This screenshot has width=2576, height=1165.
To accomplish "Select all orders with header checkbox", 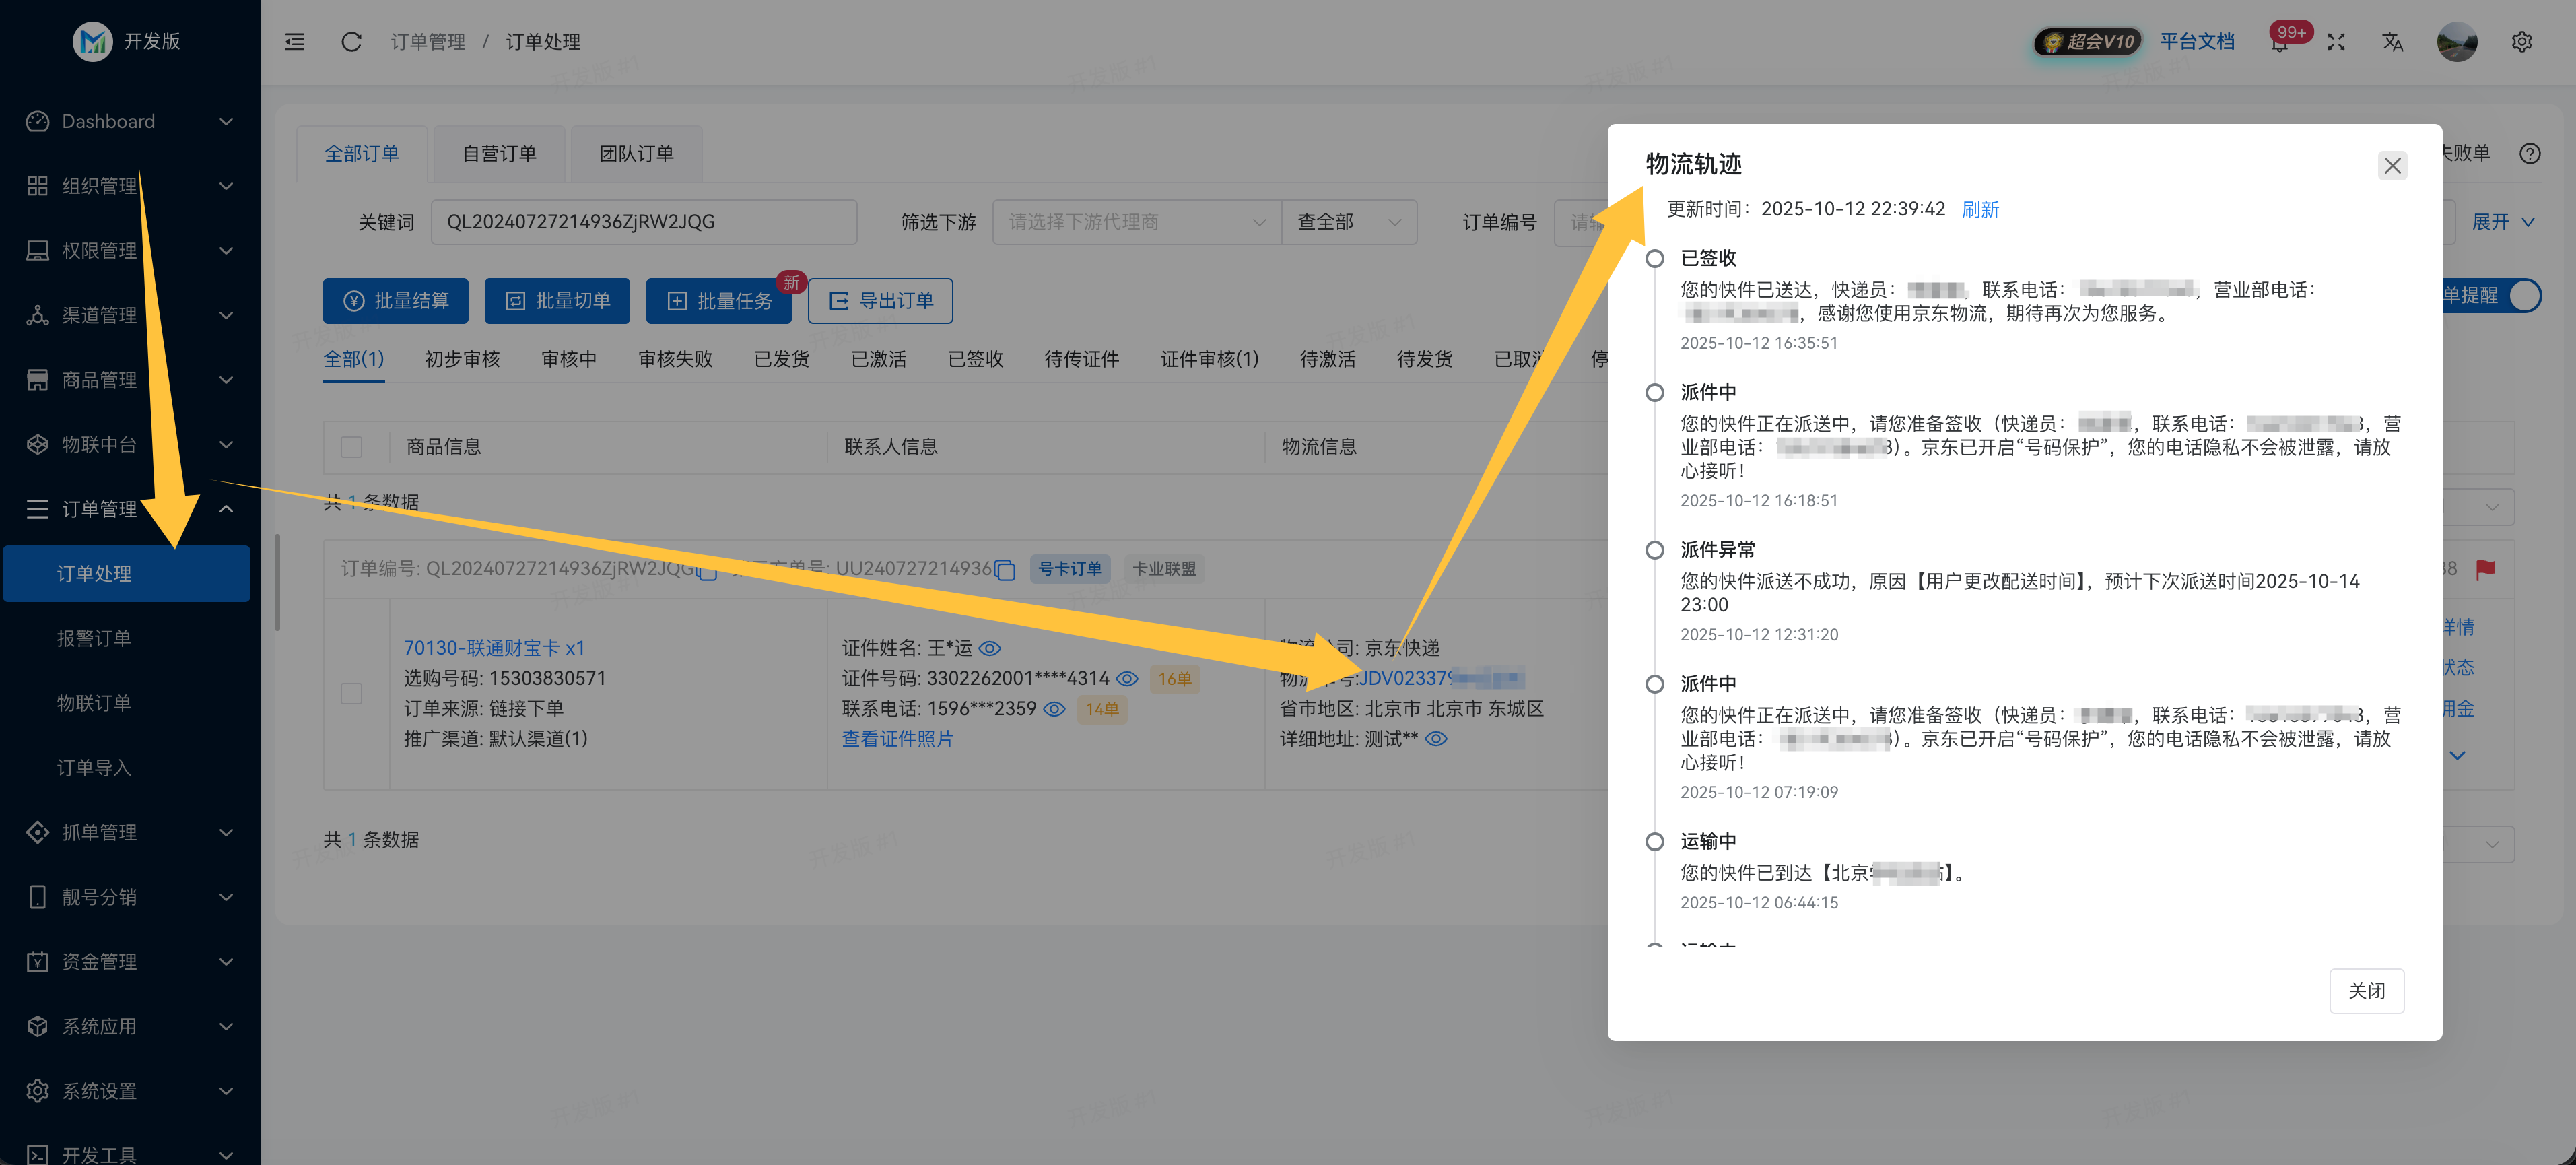I will click(351, 446).
